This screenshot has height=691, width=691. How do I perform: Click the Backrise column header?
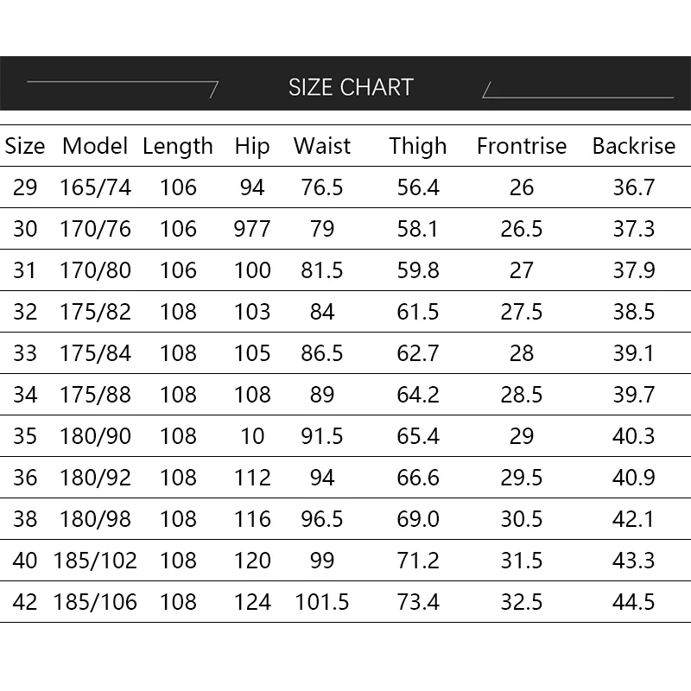[634, 146]
